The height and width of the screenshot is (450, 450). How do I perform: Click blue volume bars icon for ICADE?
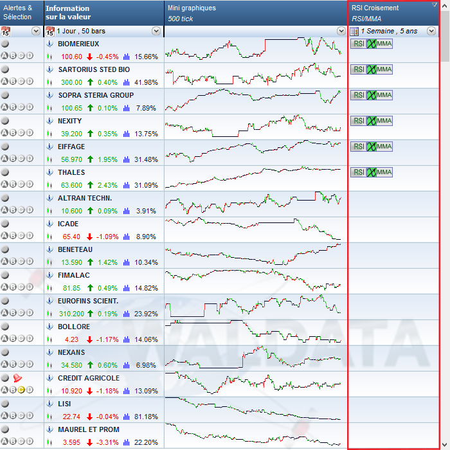coord(126,237)
